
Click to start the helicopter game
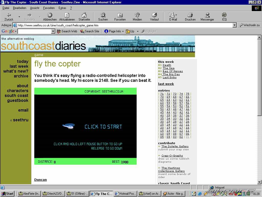click(103, 127)
